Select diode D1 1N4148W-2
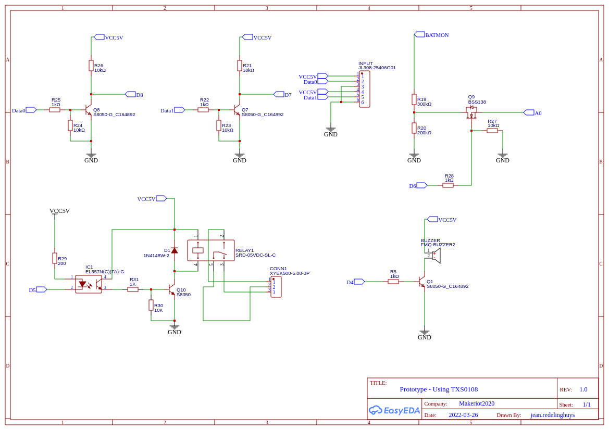The height and width of the screenshot is (430, 609). 174,250
